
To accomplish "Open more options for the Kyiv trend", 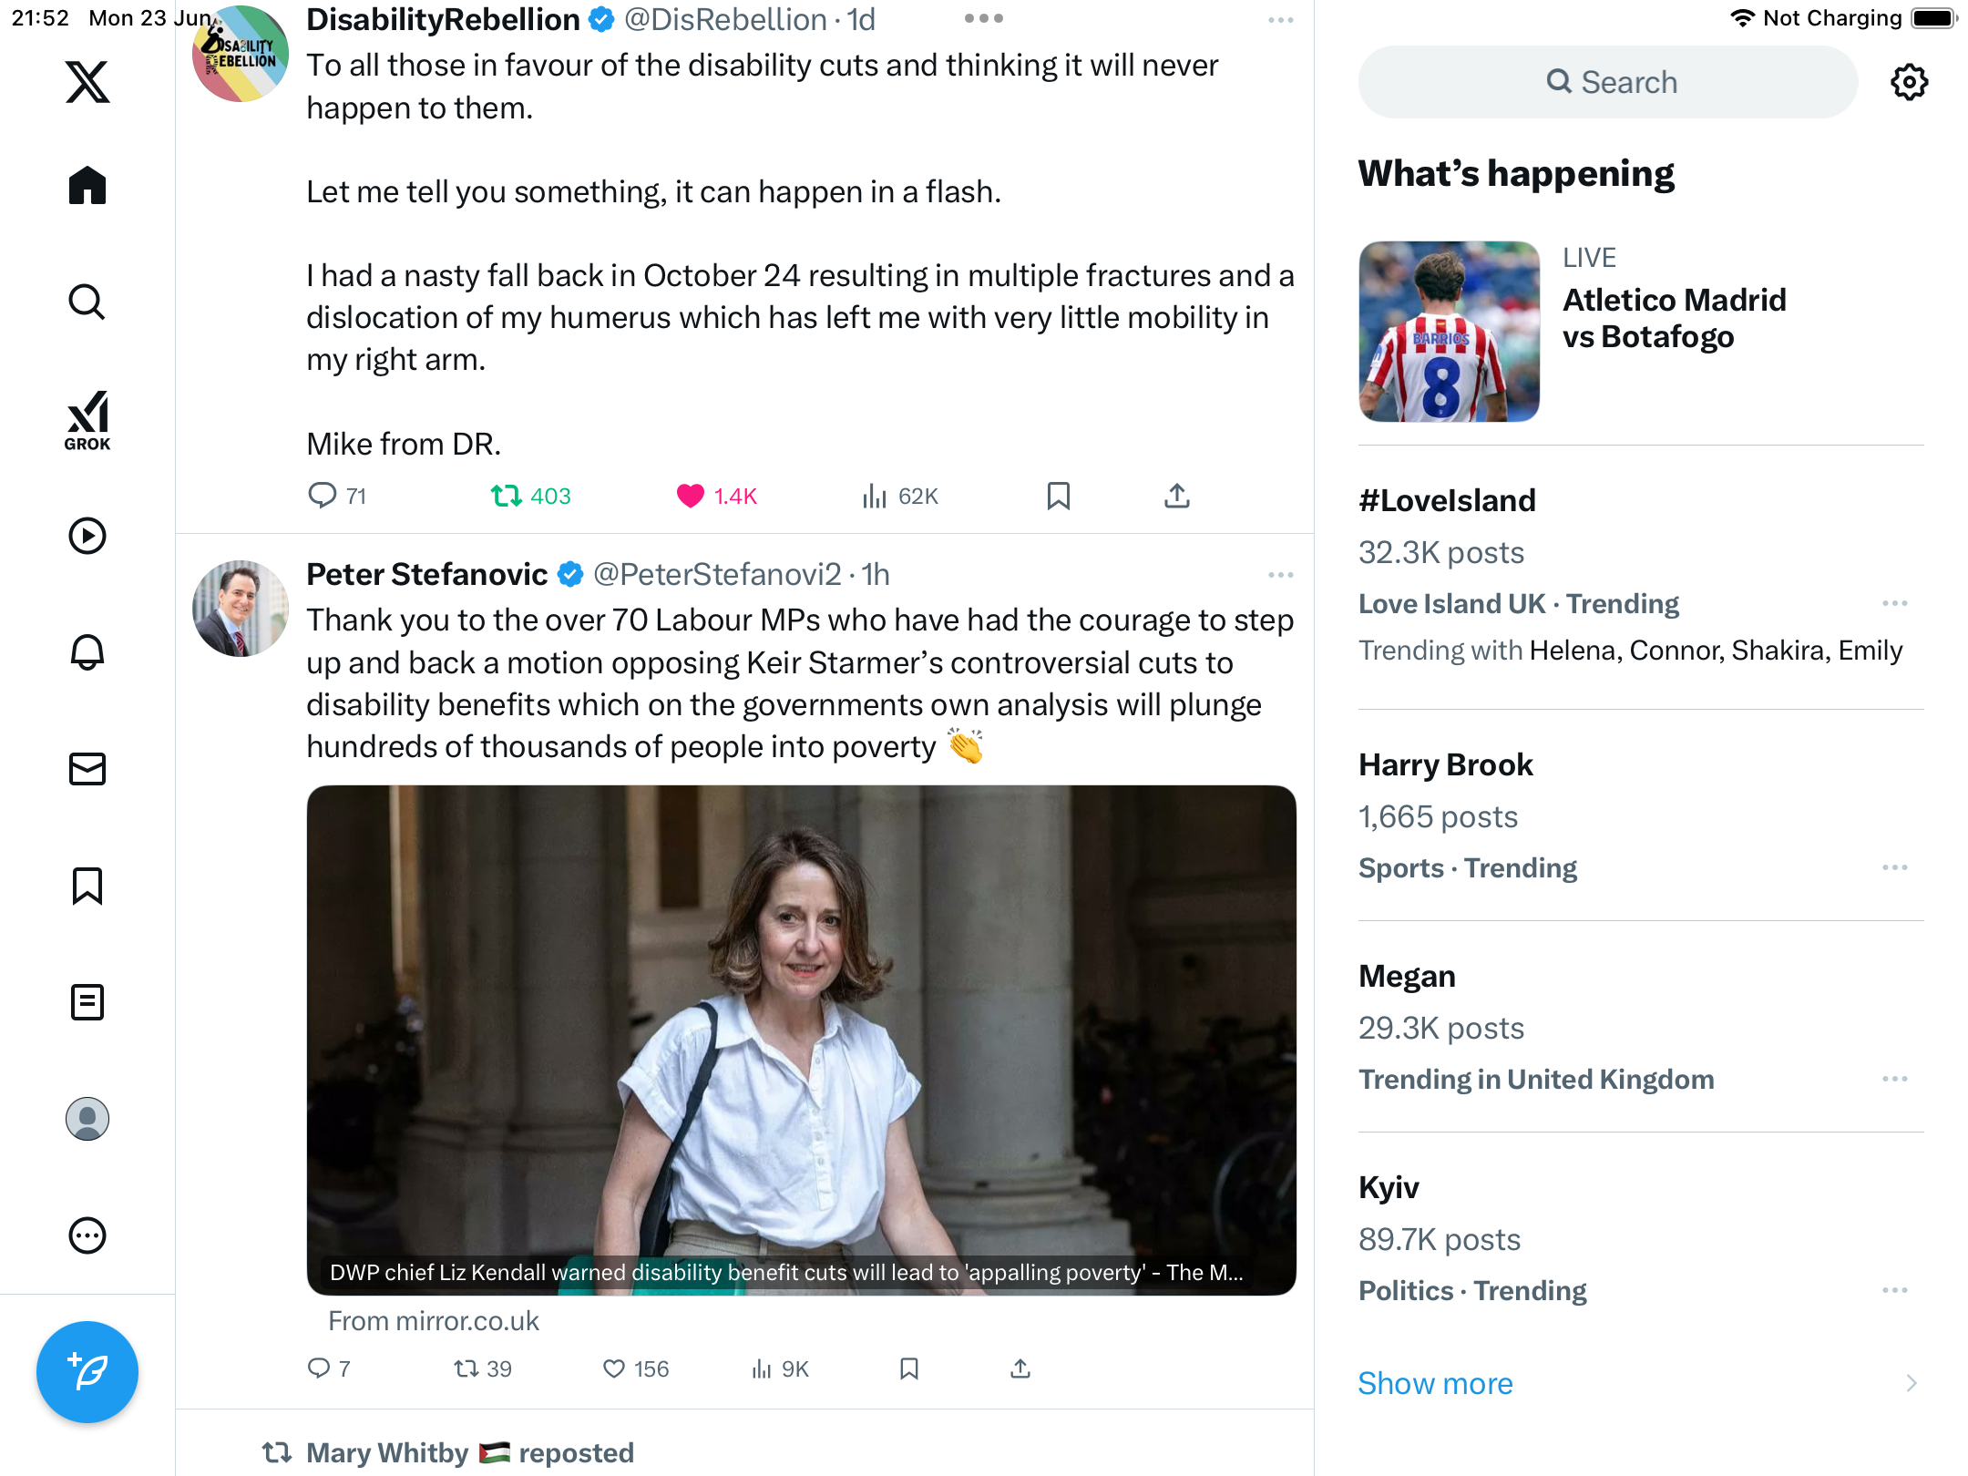I will click(x=1895, y=1290).
